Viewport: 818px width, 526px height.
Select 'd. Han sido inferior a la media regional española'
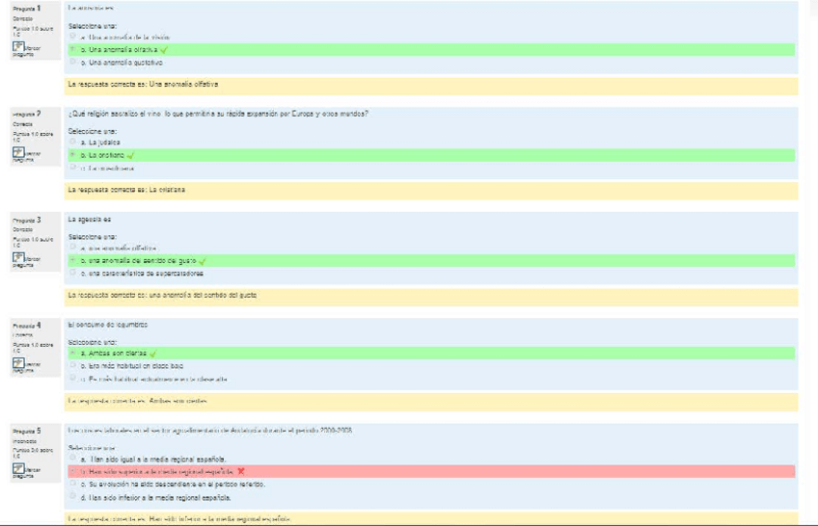(x=72, y=497)
